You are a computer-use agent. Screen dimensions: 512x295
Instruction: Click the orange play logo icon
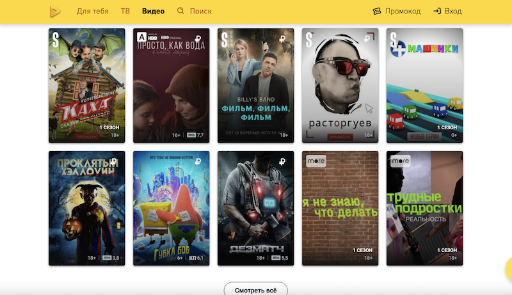pyautogui.click(x=55, y=12)
